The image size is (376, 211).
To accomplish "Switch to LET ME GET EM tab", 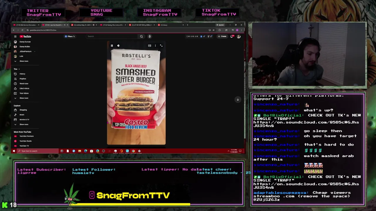I will (141, 25).
